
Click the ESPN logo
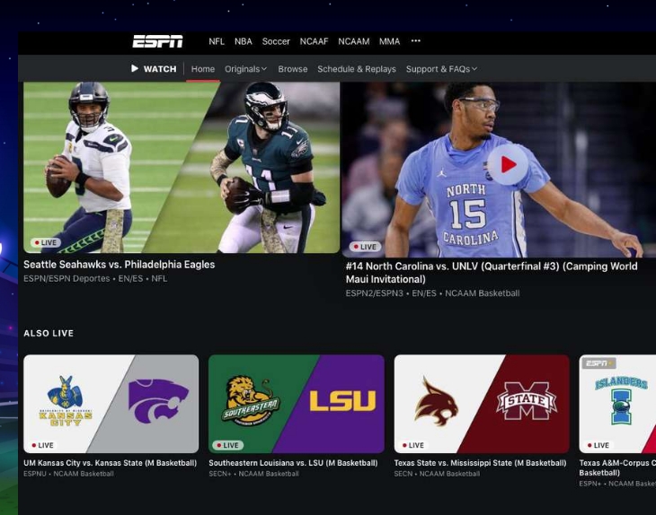point(158,41)
